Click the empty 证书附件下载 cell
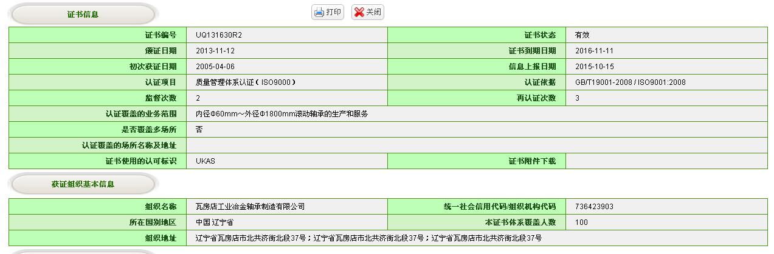774x254 pixels. tap(666, 161)
